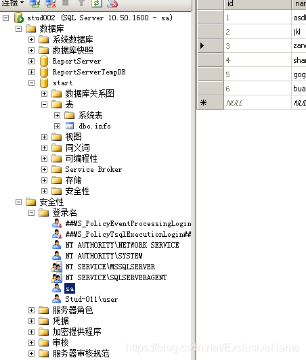This screenshot has height=360, width=306.
Task: Expand the 服务器审核规范 folder
Action: (31, 353)
